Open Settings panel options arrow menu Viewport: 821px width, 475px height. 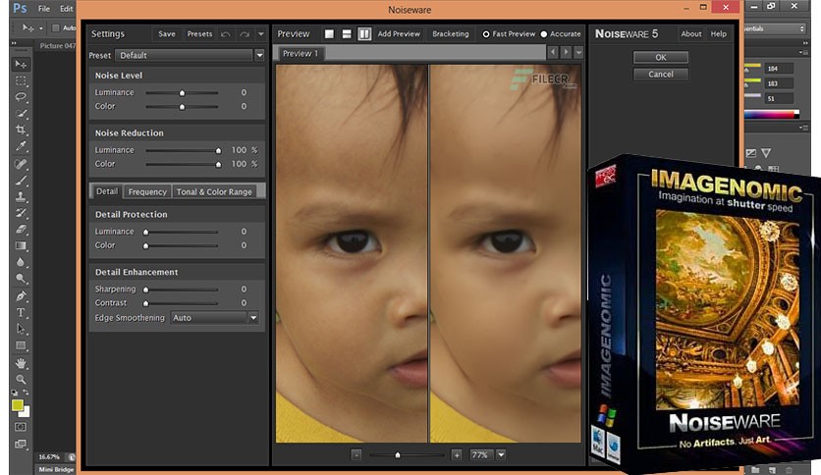[261, 34]
